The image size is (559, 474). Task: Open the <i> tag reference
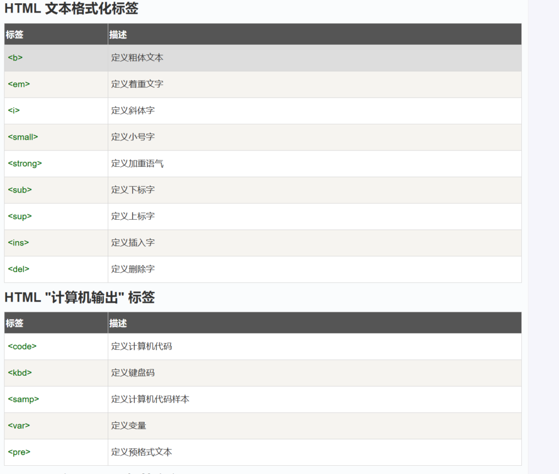coord(14,111)
